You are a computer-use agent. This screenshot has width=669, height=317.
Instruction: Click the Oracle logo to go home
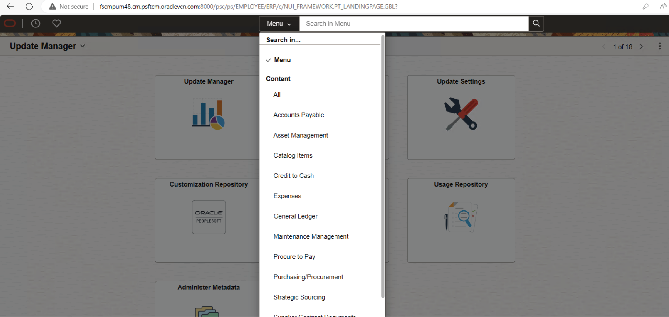(10, 23)
